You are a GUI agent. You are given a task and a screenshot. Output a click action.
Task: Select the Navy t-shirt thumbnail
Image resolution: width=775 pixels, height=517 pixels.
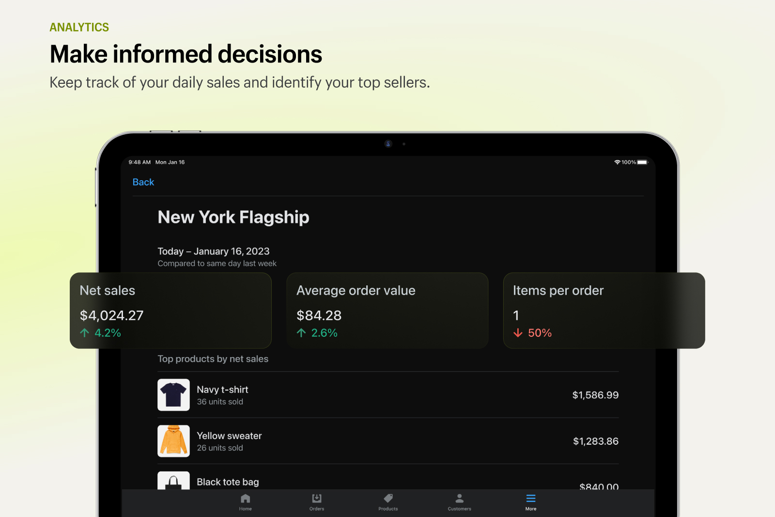pos(173,395)
